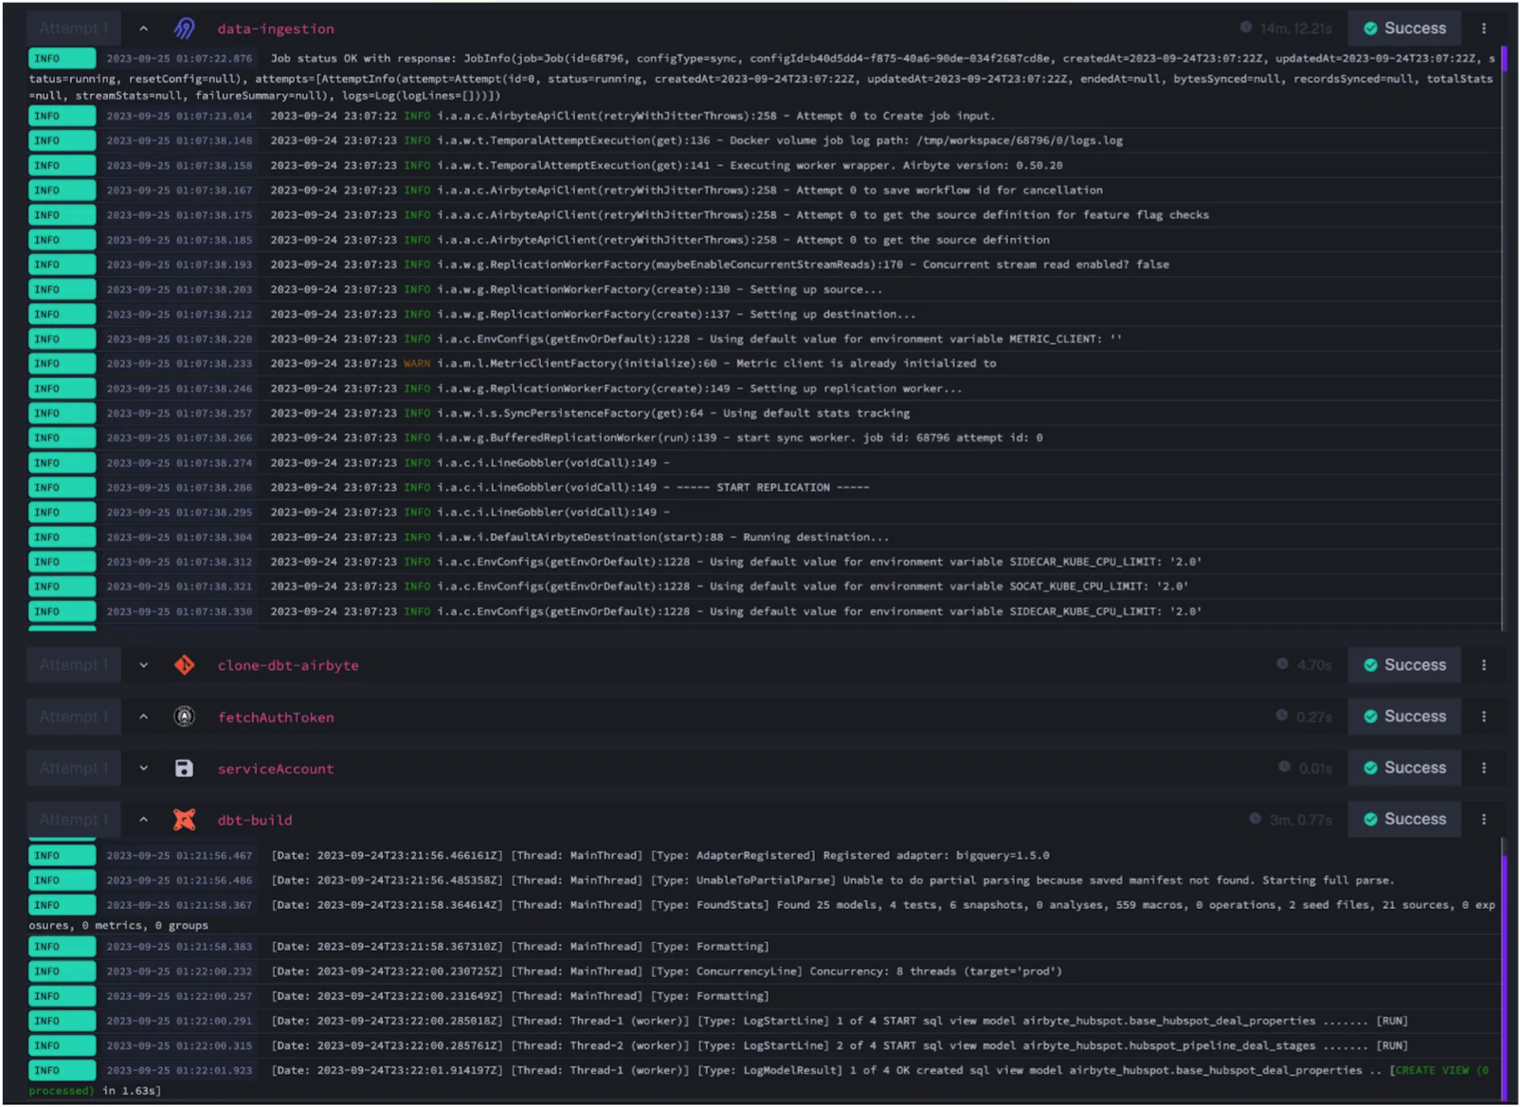Screen dimensions: 1520x1107
Task: Click the Attempt 1 button on dbt-build
Action: 72,819
